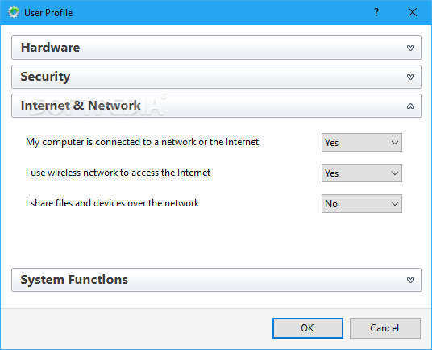The height and width of the screenshot is (350, 432).
Task: Collapse the Internet & Network header title
Action: (x=81, y=106)
